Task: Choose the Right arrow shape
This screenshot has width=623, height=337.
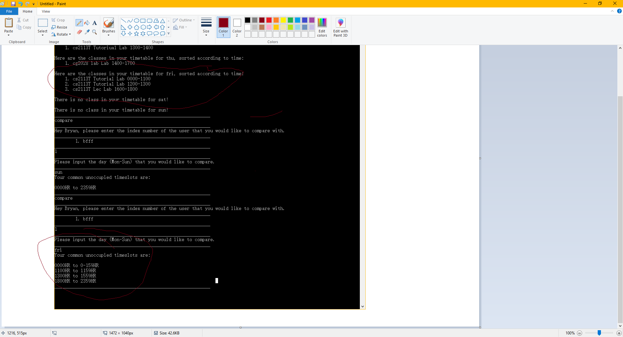Action: (x=149, y=27)
